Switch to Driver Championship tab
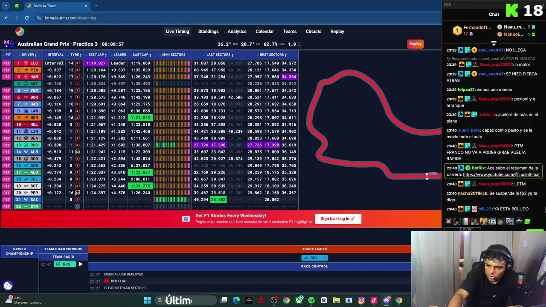 (x=20, y=251)
